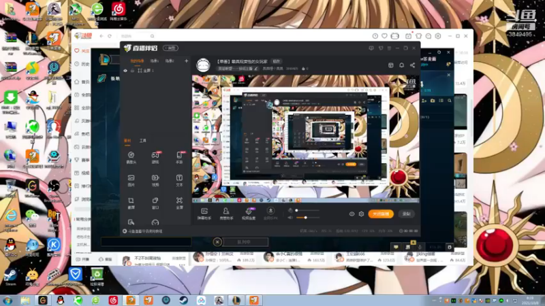Mute the speaker icon
The image size is (545, 306).
290,218
